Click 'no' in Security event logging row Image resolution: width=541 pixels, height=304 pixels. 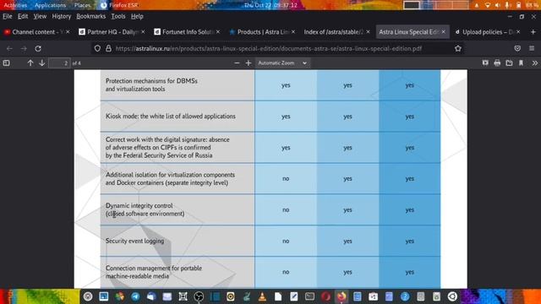point(286,241)
